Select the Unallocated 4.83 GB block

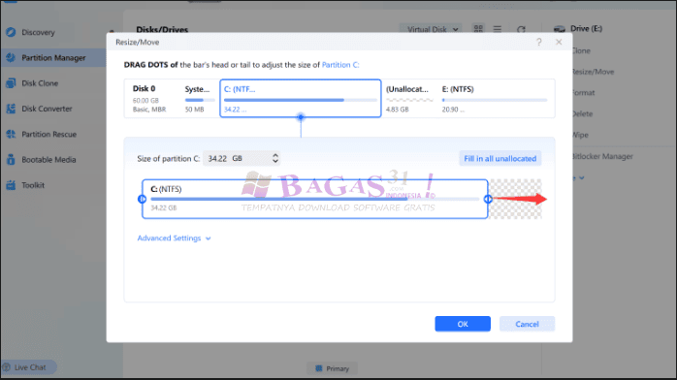tap(408, 98)
